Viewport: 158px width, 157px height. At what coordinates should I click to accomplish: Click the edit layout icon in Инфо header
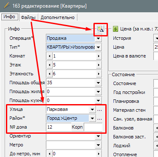pyautogui.click(x=101, y=29)
